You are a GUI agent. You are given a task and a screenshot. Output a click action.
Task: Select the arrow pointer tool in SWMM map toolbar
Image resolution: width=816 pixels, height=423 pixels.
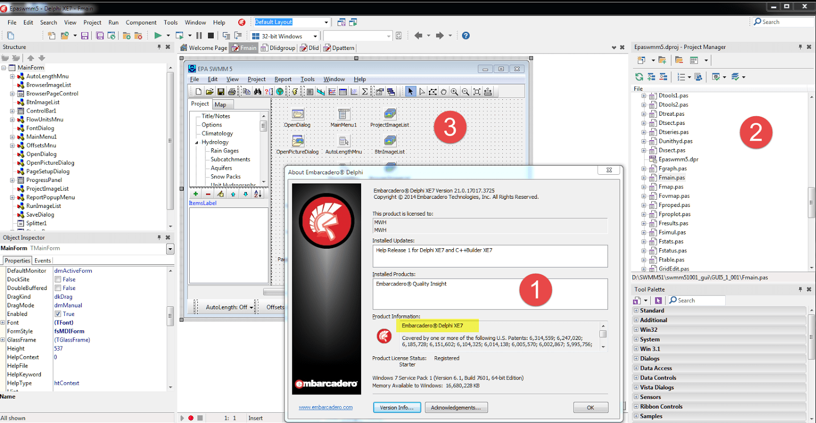(x=411, y=92)
